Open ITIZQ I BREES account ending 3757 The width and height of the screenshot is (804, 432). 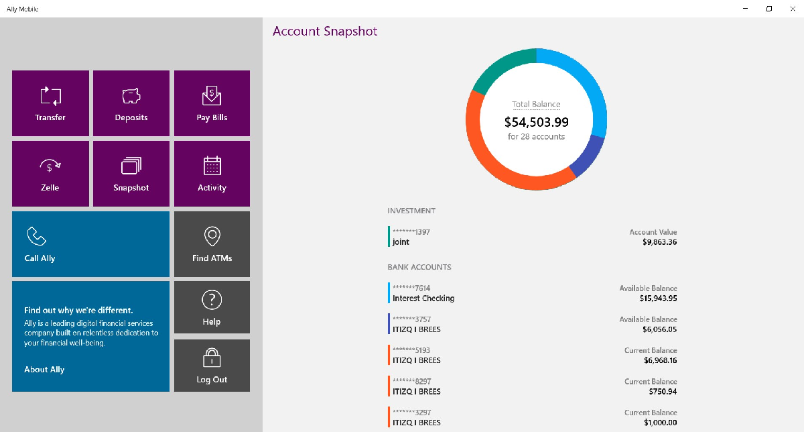(533, 324)
